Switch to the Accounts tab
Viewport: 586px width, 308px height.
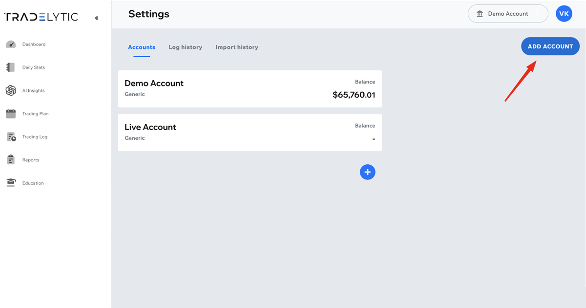(142, 47)
